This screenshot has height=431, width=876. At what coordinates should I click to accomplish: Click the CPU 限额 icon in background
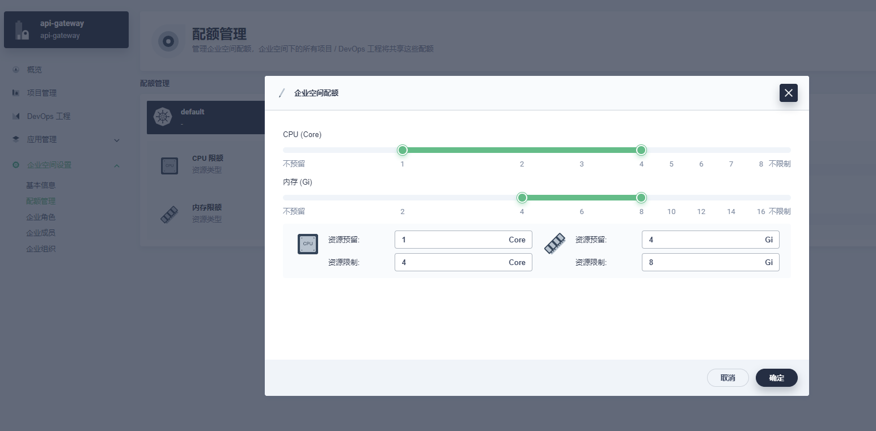[x=170, y=165]
